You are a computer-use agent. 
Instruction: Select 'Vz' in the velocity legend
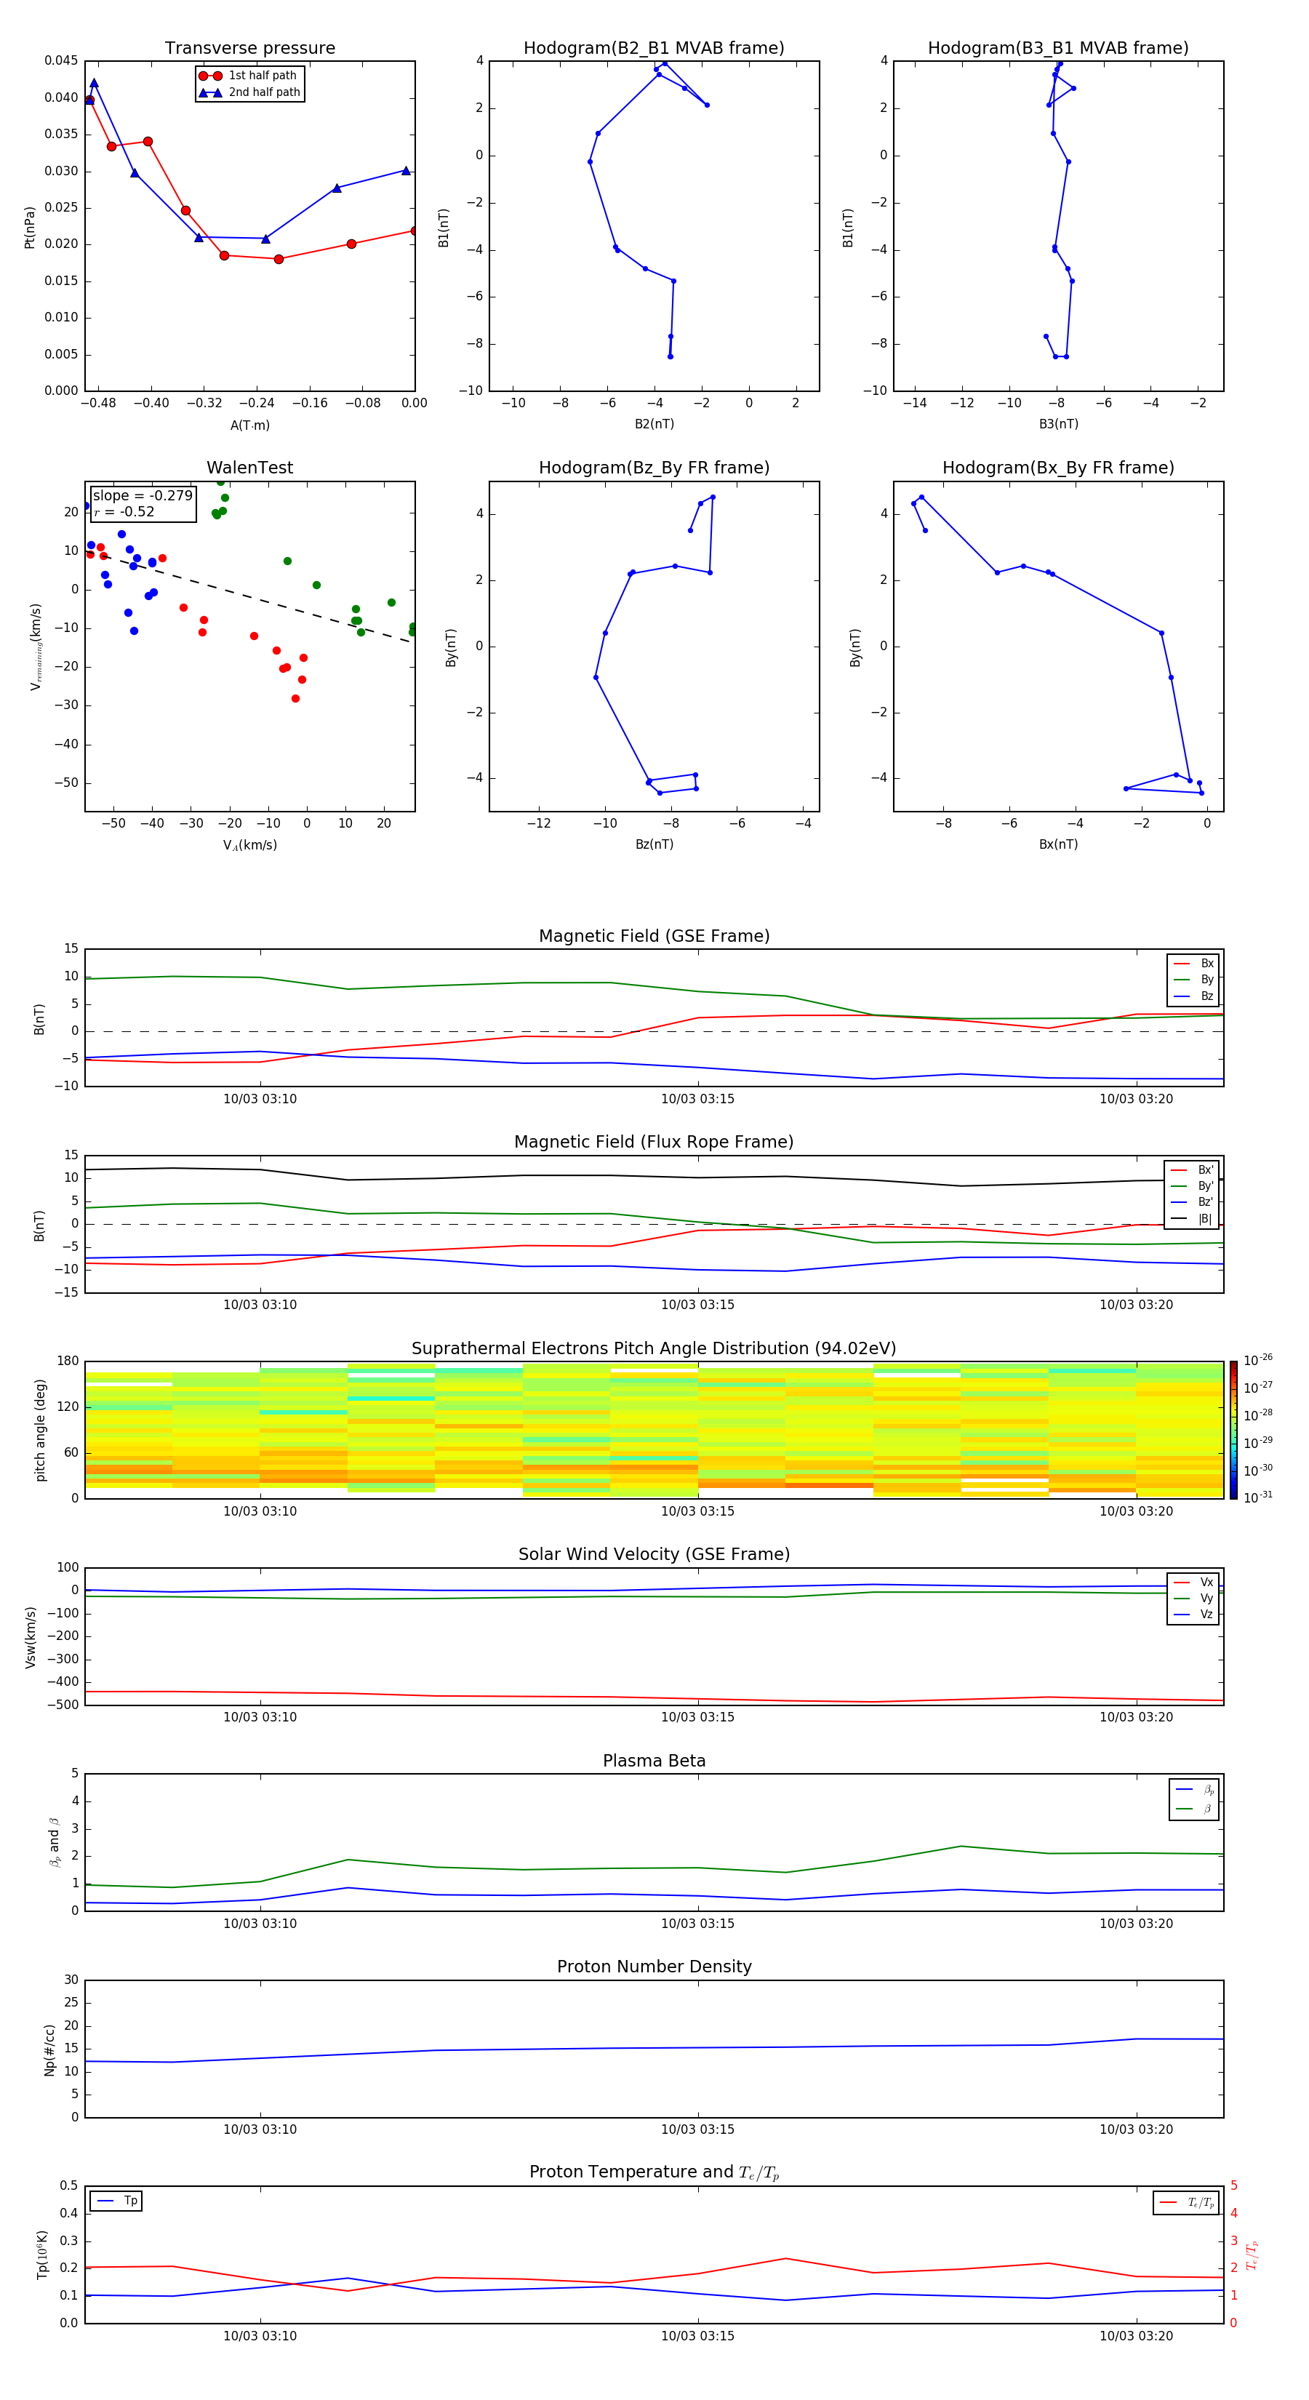click(x=1193, y=1615)
